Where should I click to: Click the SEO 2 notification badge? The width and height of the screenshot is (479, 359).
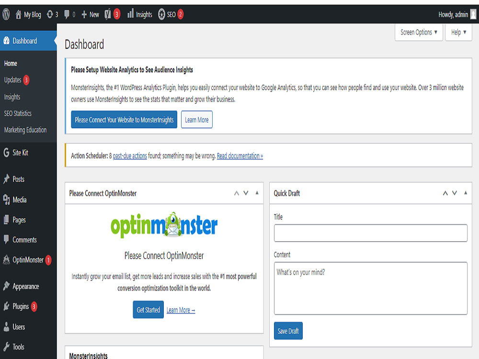[180, 14]
